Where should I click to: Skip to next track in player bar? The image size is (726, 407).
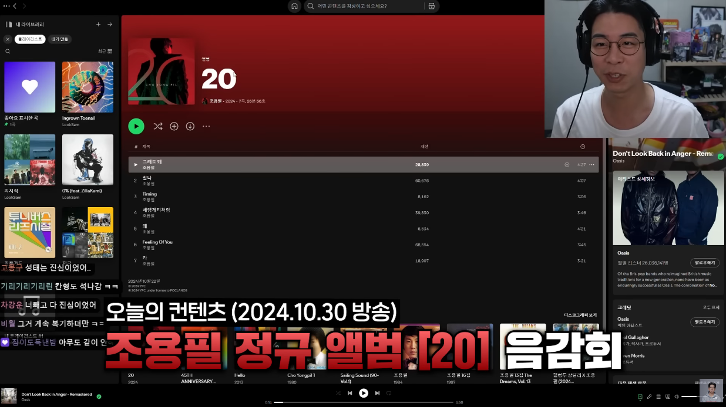point(377,393)
